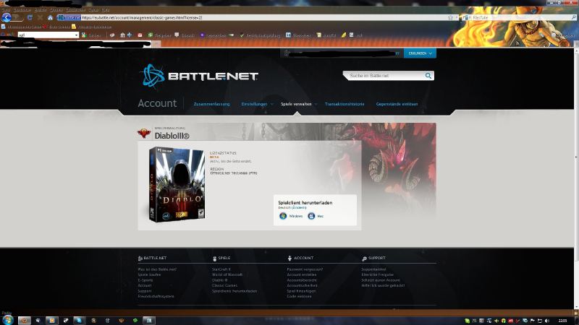This screenshot has width=579, height=325.
Task: Open the Transaktionshistorie tab
Action: (345, 104)
